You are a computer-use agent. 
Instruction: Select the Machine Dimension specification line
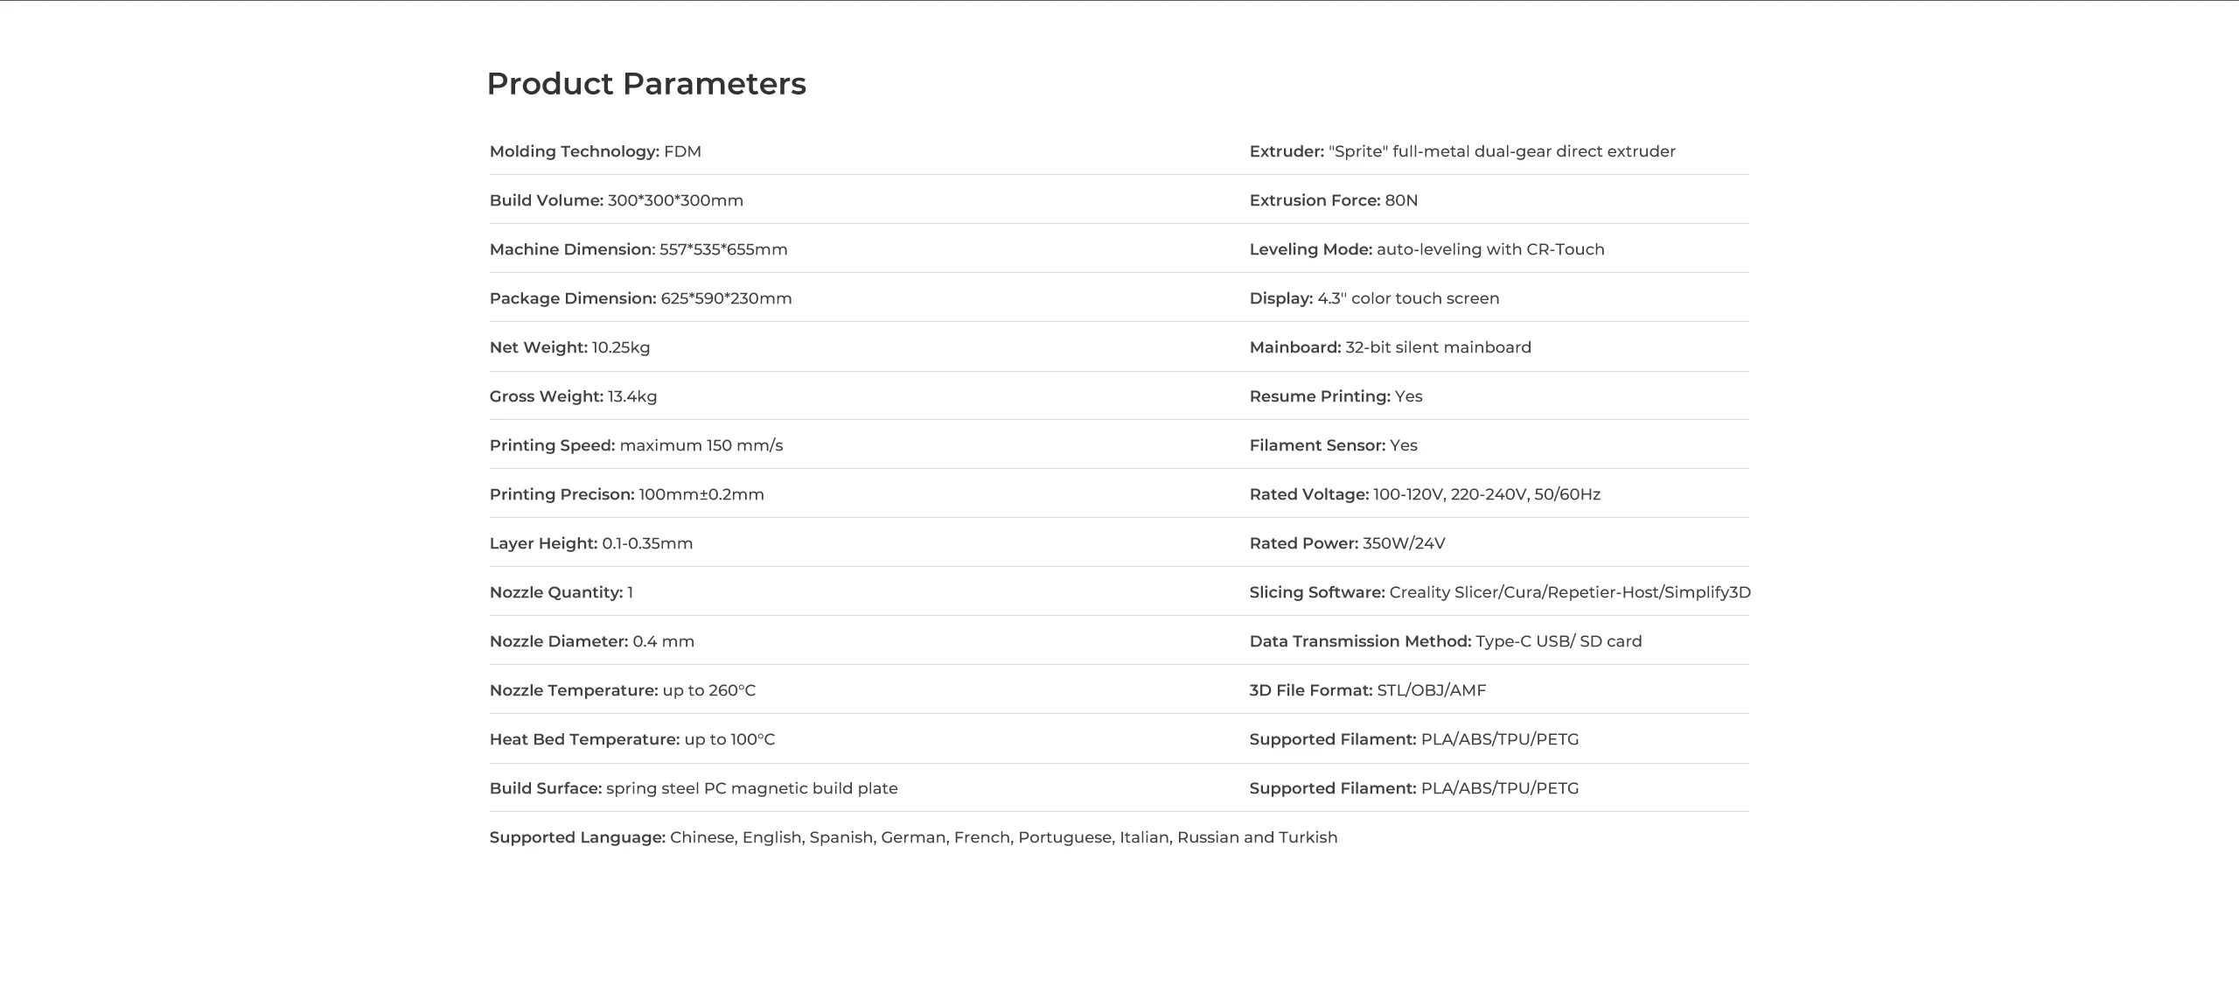tap(638, 249)
